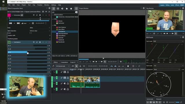
Task: Open Normal mode timeline dropdown
Action: coord(63,66)
